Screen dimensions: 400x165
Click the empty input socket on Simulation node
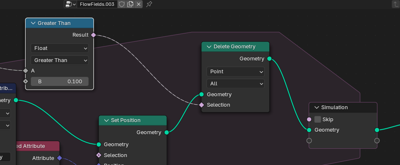[309, 141]
